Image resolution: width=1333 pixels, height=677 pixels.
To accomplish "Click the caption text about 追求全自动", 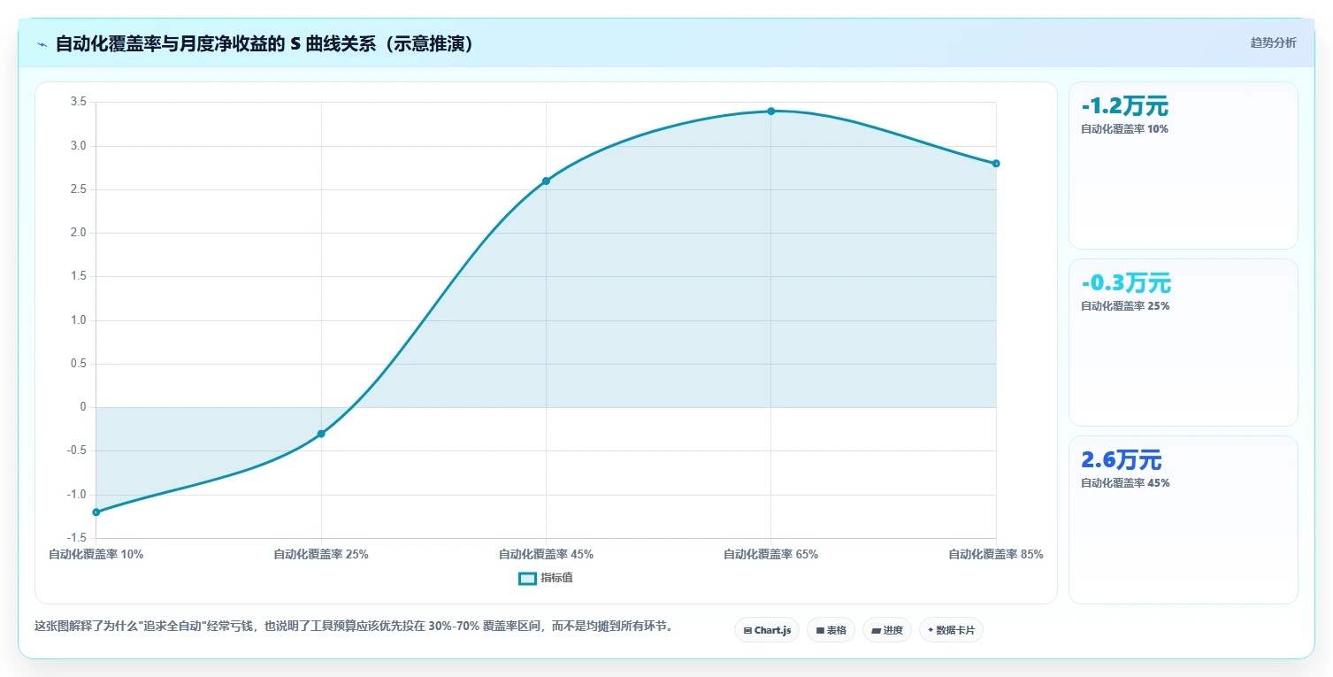I will click(x=356, y=626).
